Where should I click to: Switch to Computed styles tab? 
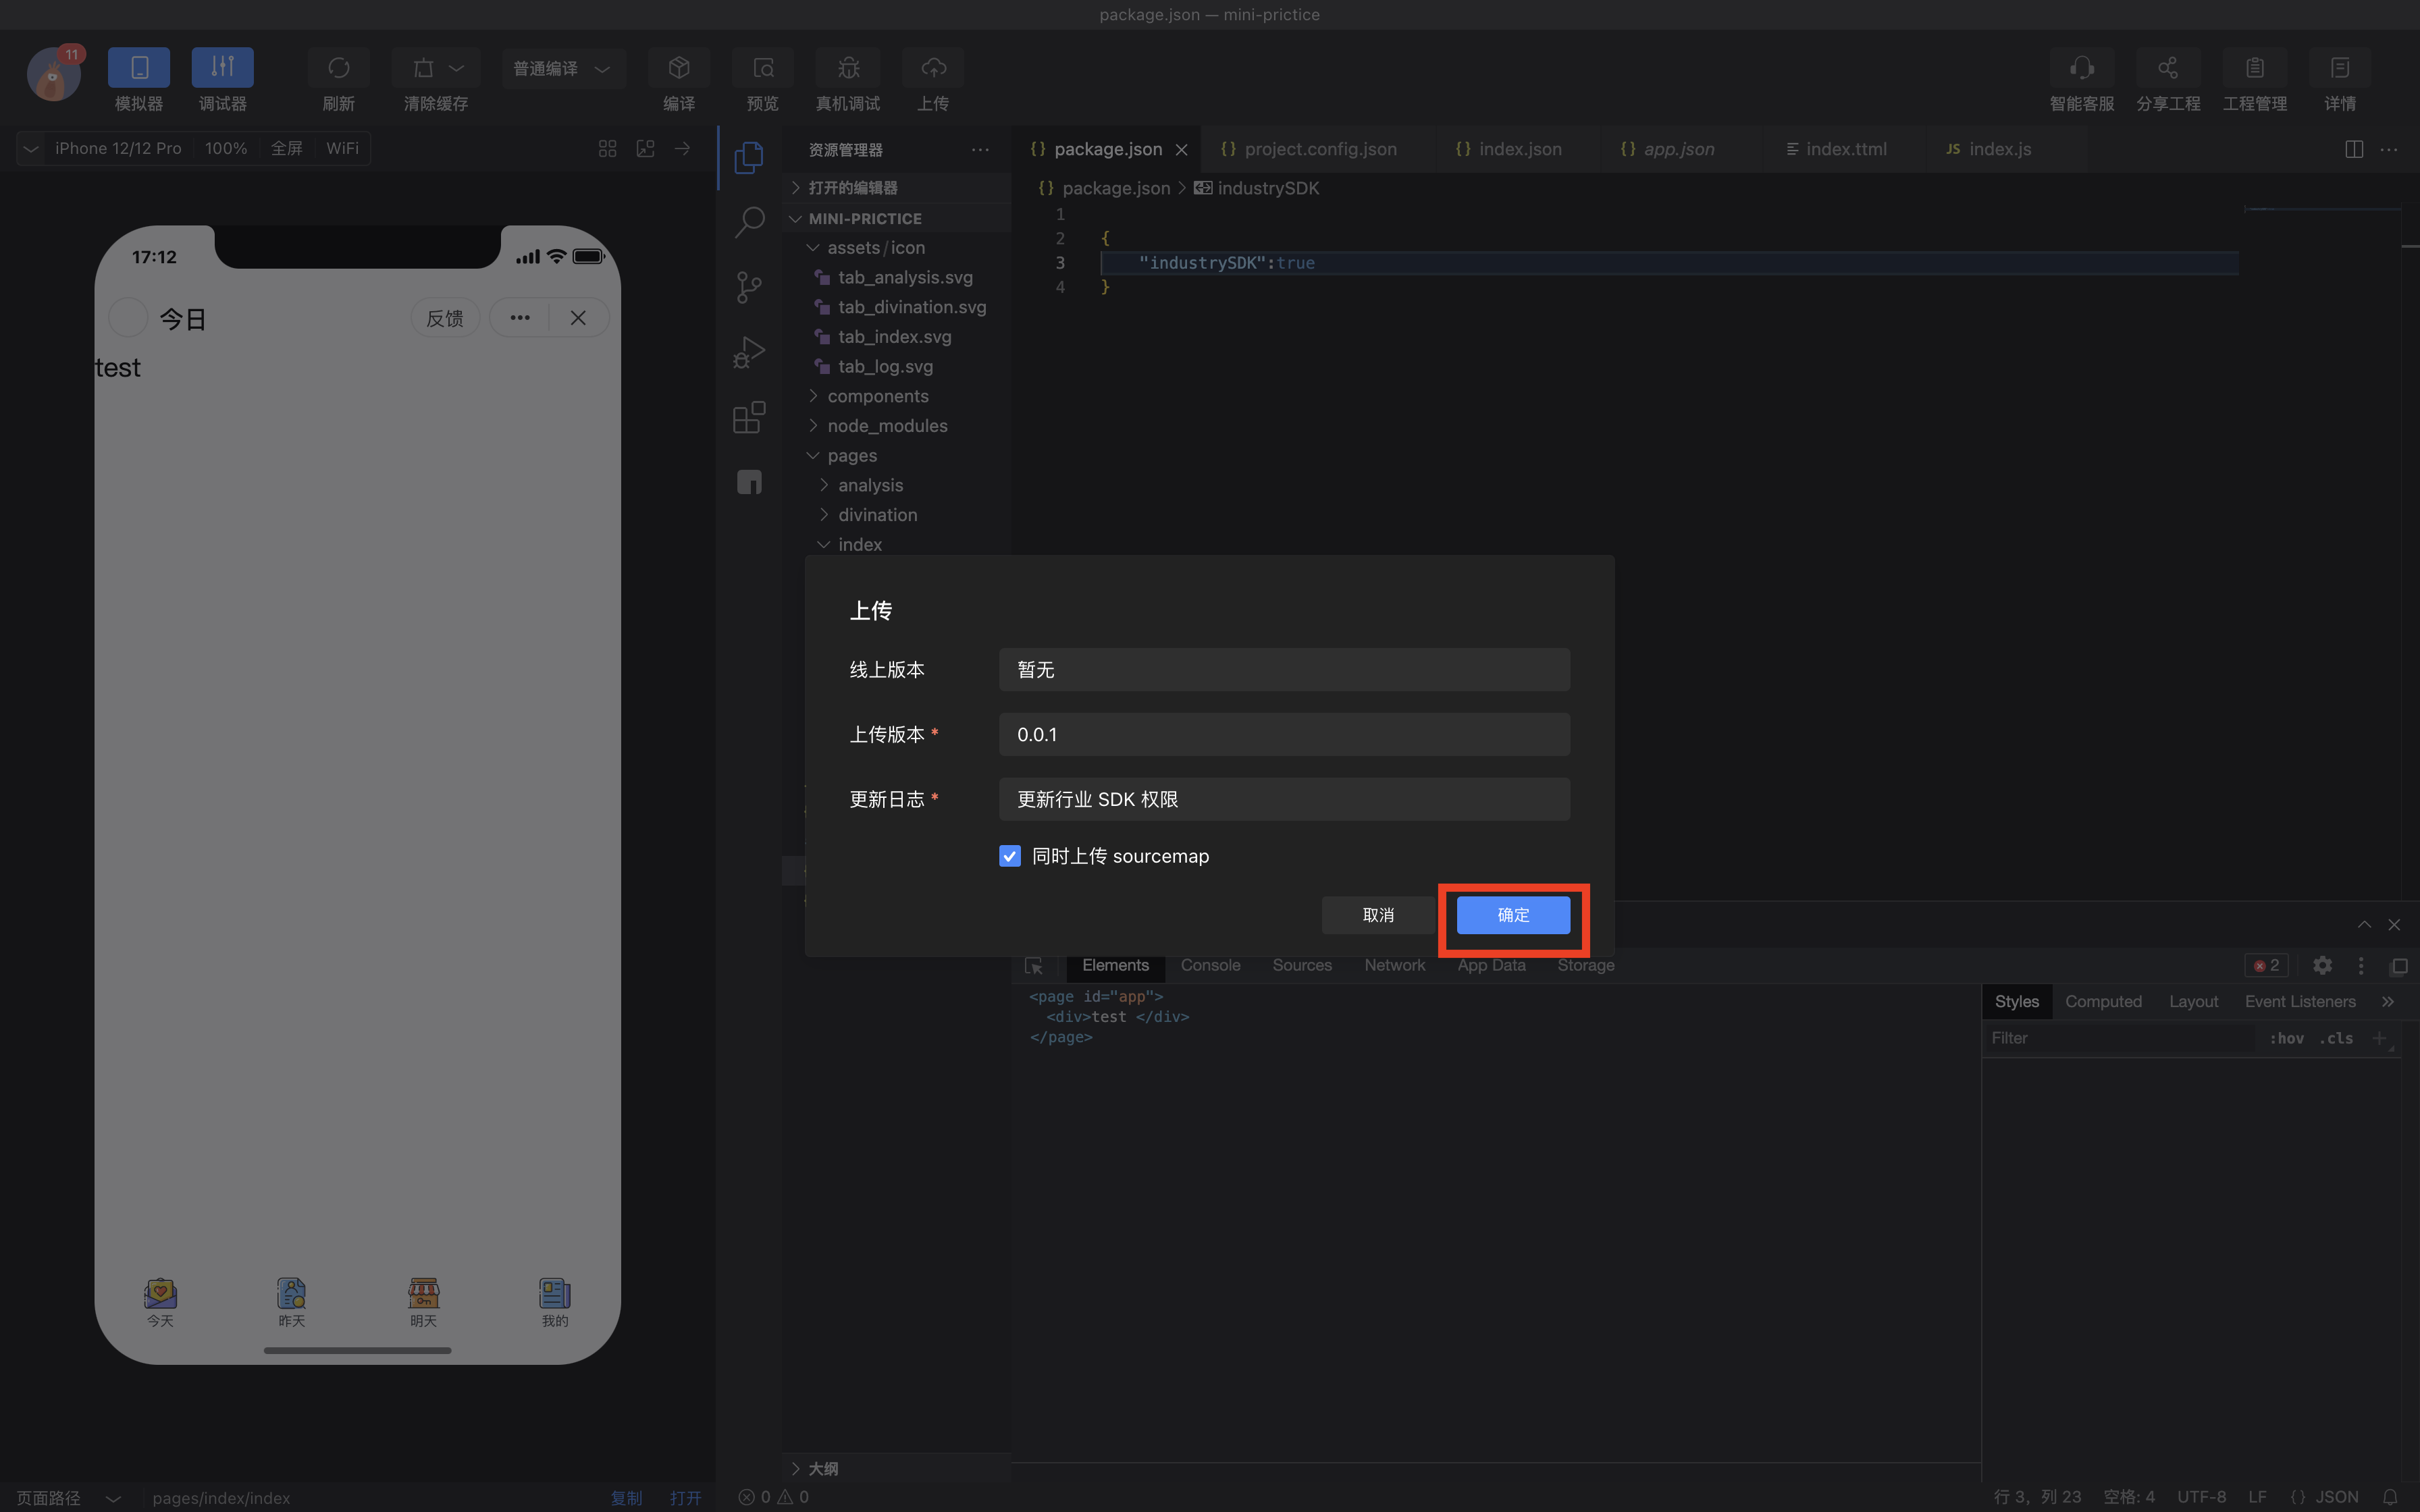coord(2103,1001)
